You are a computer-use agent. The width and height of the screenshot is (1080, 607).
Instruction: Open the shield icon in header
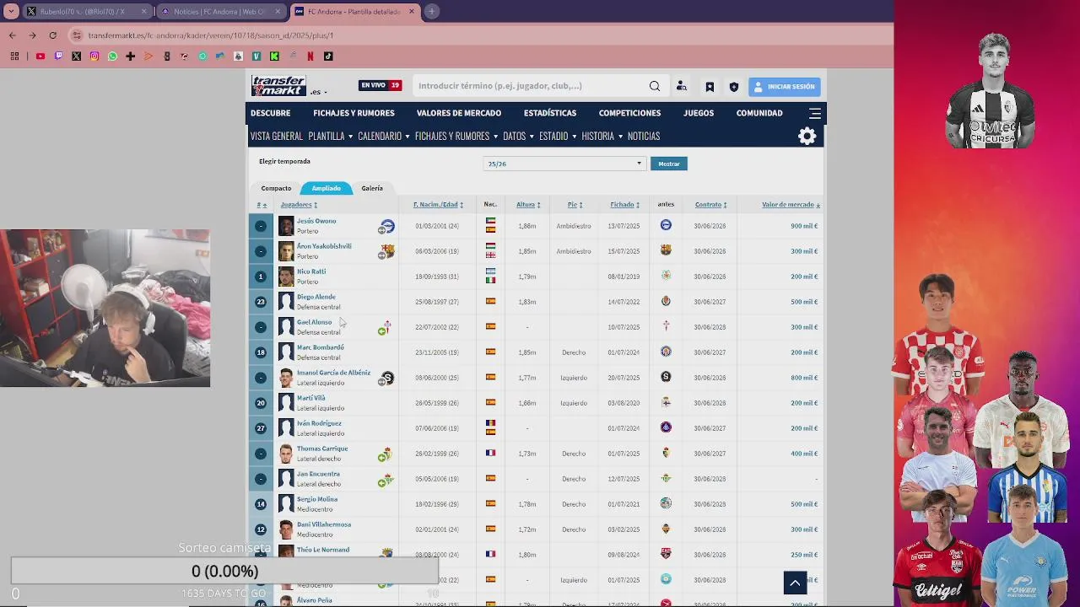pos(734,87)
